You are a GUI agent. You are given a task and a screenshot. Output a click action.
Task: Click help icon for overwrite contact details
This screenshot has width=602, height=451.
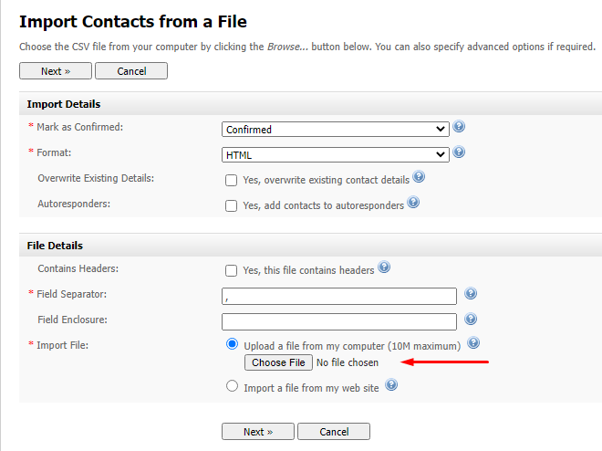click(x=419, y=177)
